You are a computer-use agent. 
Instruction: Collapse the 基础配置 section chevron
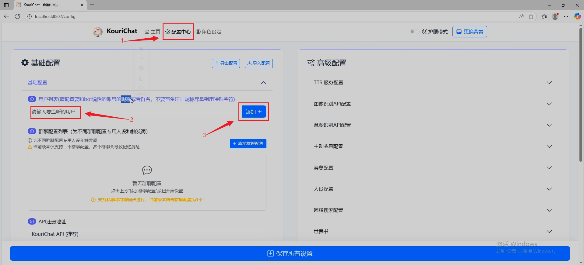[x=263, y=83]
